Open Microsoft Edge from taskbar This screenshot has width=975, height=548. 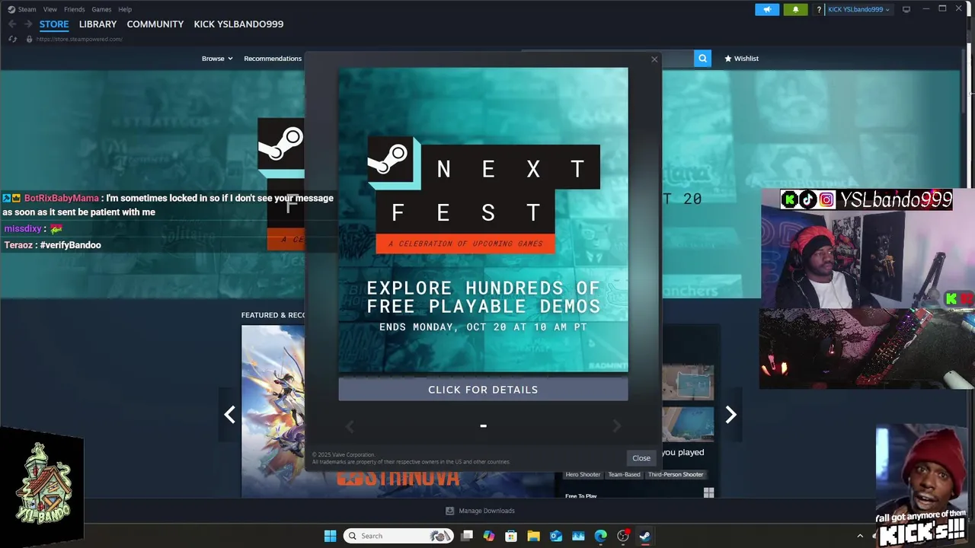pyautogui.click(x=600, y=536)
